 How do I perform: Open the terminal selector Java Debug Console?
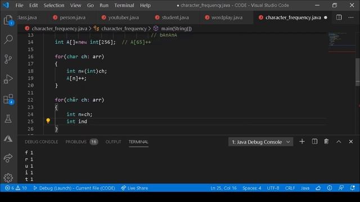(x=260, y=142)
